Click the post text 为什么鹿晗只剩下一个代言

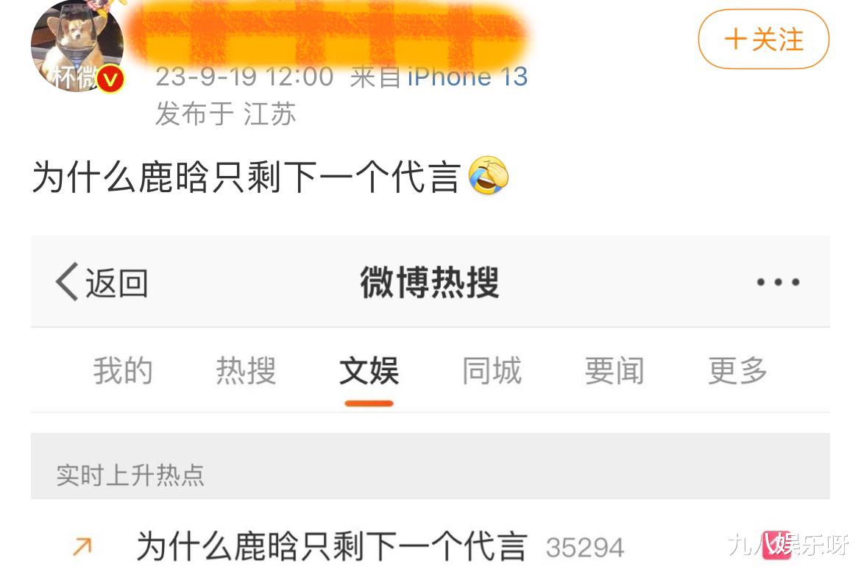pos(246,177)
